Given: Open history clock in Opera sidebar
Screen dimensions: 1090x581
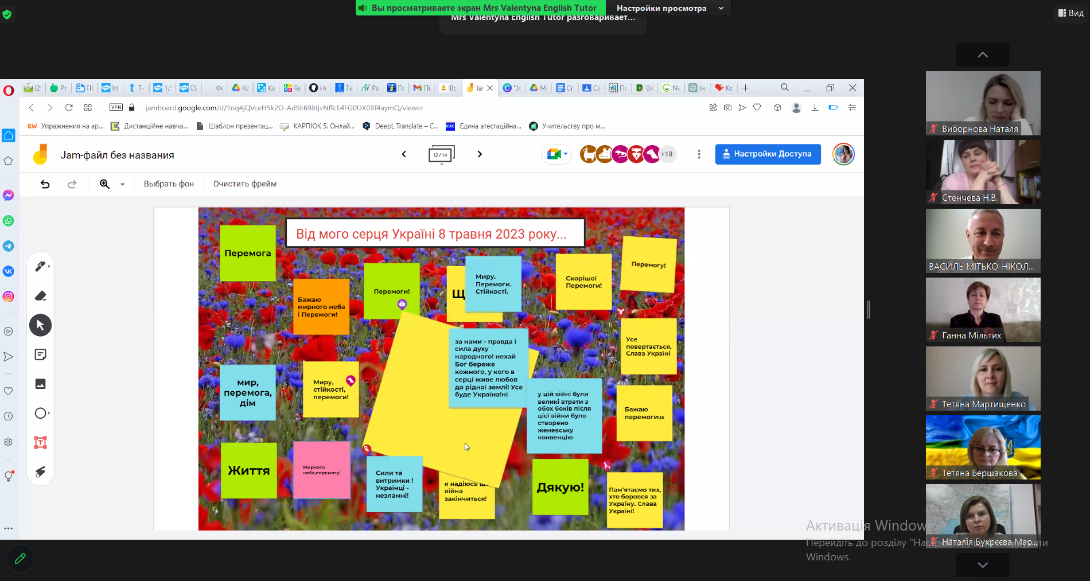Looking at the screenshot, I should point(8,416).
